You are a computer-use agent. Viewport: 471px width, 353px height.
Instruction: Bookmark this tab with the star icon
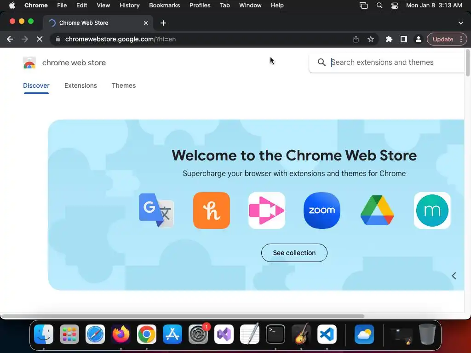point(371,40)
